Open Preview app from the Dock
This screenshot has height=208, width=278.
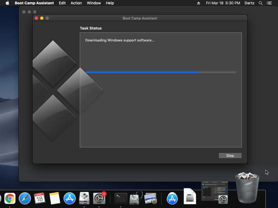point(151,199)
